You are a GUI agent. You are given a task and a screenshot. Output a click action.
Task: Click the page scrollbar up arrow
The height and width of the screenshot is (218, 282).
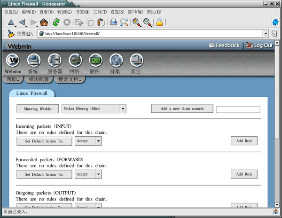tap(277, 43)
